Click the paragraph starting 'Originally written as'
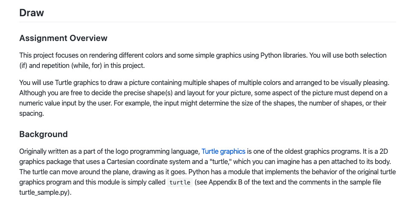 (x=208, y=172)
